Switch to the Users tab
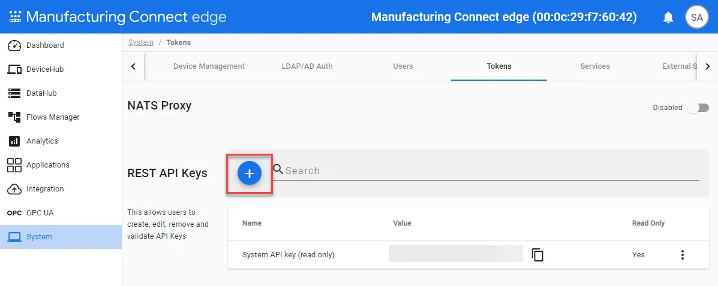The height and width of the screenshot is (286, 718). click(x=403, y=66)
